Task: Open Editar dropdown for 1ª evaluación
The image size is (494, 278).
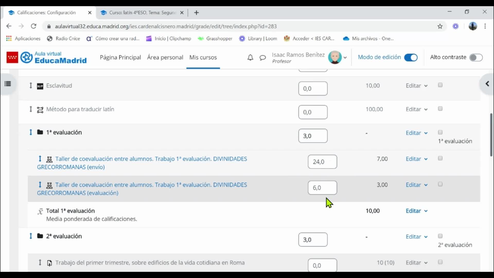Action: click(417, 133)
